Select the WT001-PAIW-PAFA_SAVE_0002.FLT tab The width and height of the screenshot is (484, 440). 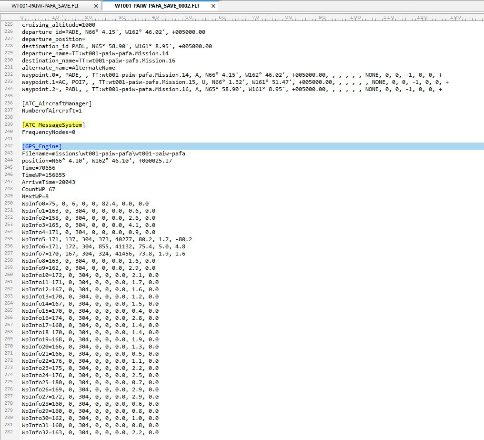(x=157, y=6)
